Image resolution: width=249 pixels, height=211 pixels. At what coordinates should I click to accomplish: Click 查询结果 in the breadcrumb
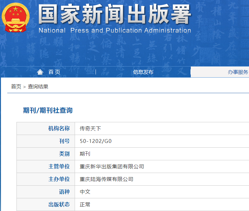(38, 86)
